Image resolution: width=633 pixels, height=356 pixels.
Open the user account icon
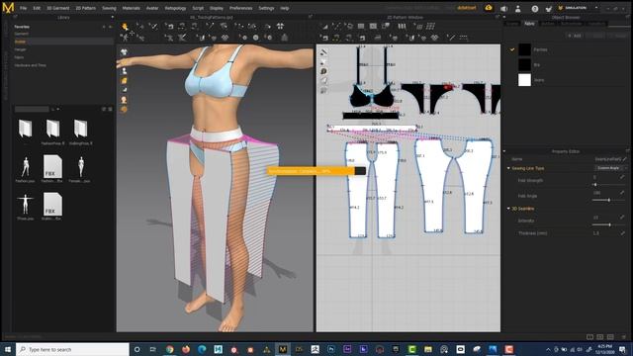518,8
